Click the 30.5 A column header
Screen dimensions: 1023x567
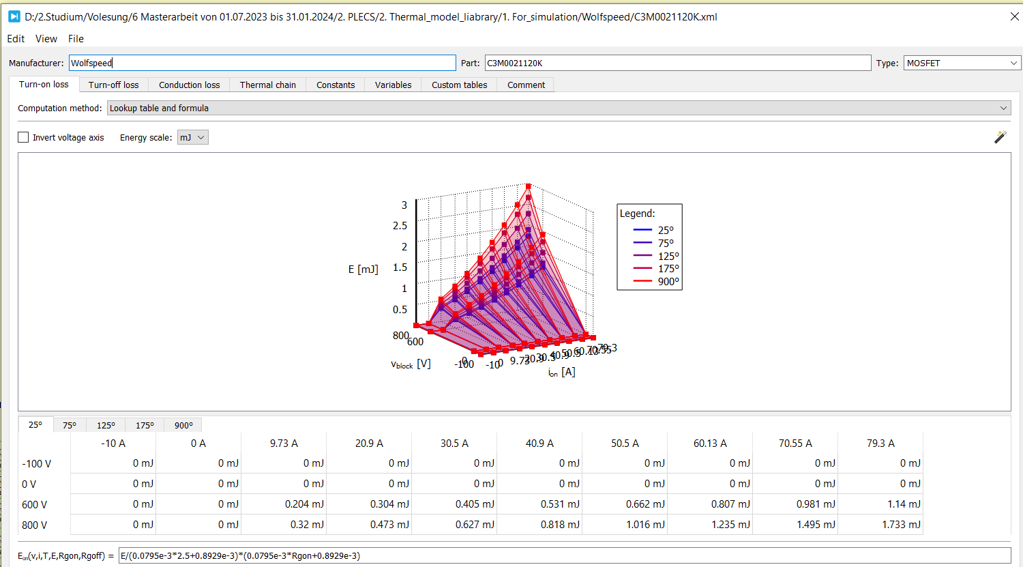tap(454, 443)
